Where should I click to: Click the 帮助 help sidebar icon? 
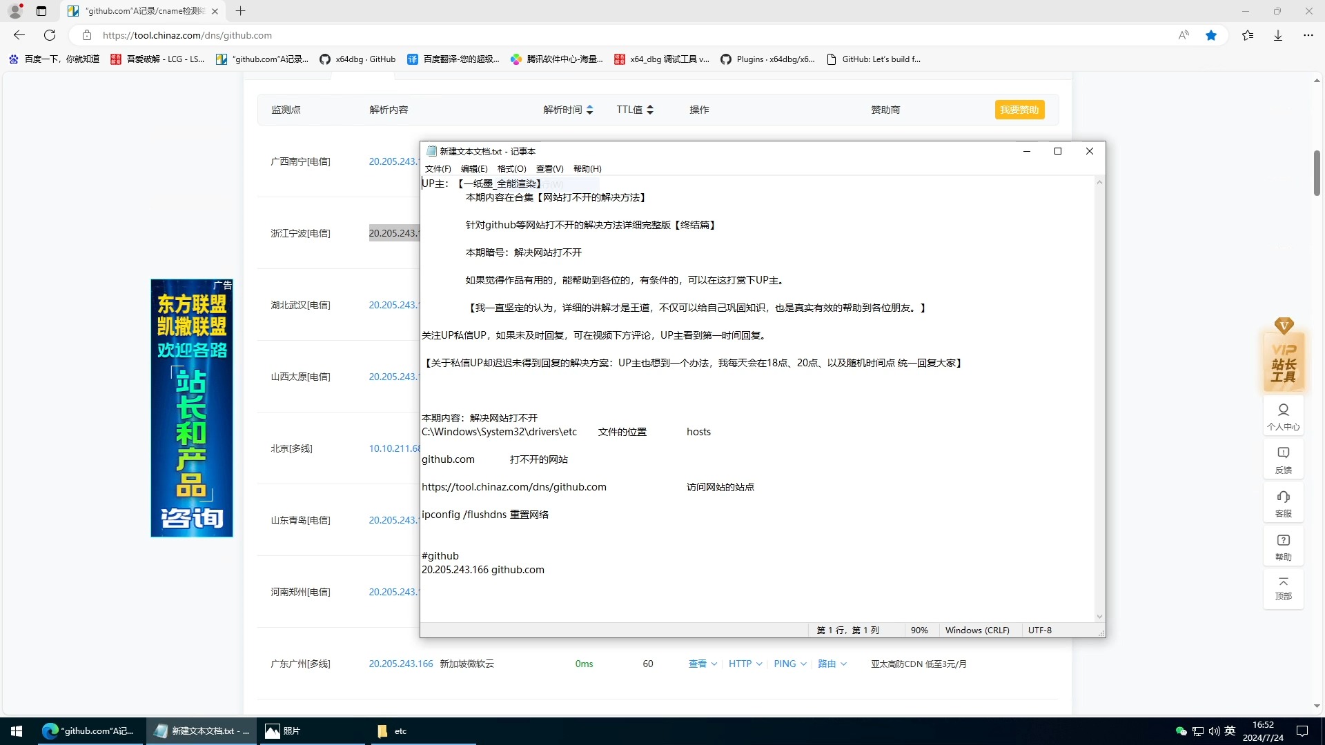1282,546
